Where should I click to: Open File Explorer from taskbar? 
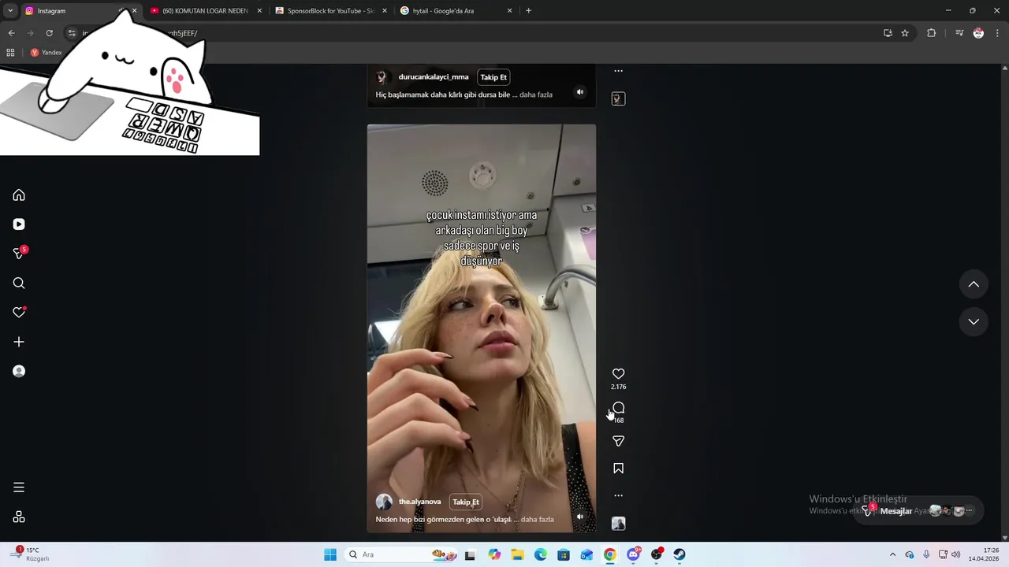coord(517,554)
